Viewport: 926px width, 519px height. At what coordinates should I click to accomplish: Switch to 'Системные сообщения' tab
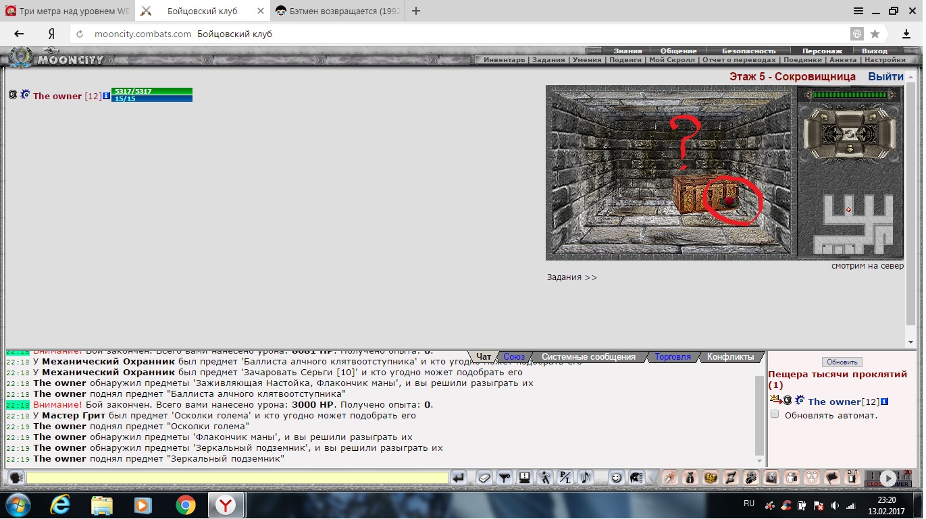(x=588, y=357)
